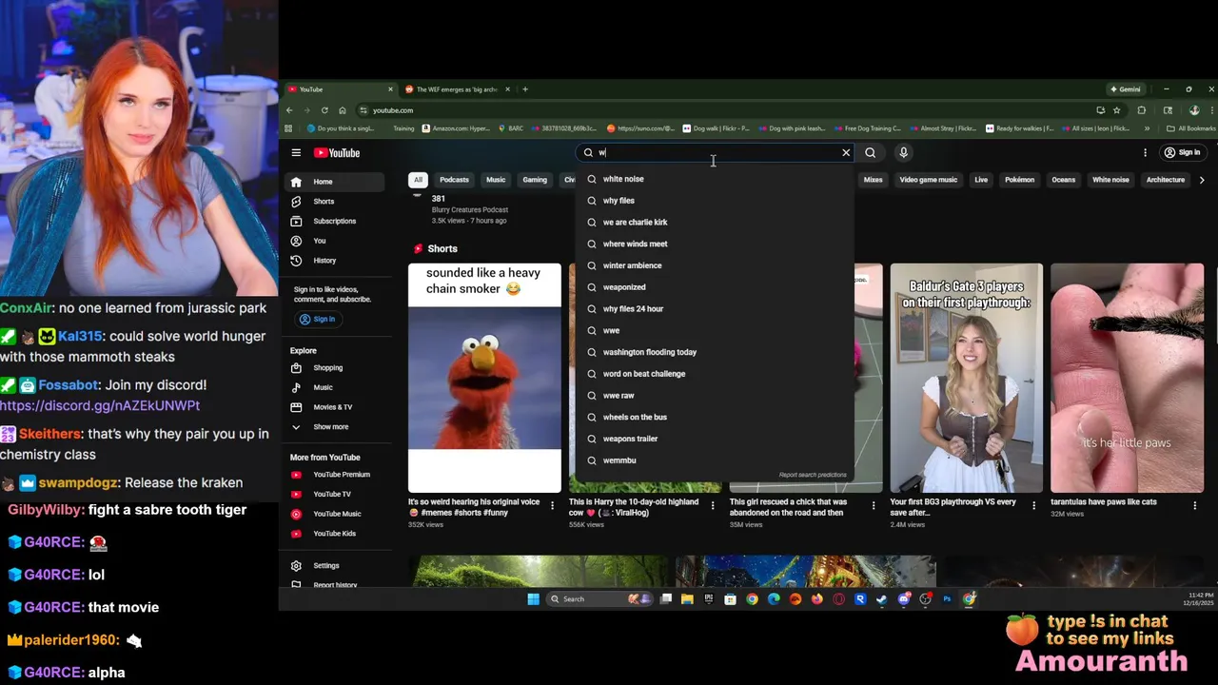Image resolution: width=1218 pixels, height=685 pixels.
Task: Select the Gaming filter chip
Action: [x=535, y=180]
